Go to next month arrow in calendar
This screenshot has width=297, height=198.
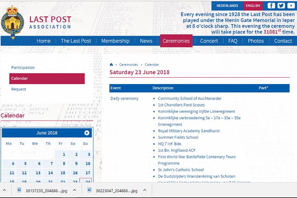point(87,133)
